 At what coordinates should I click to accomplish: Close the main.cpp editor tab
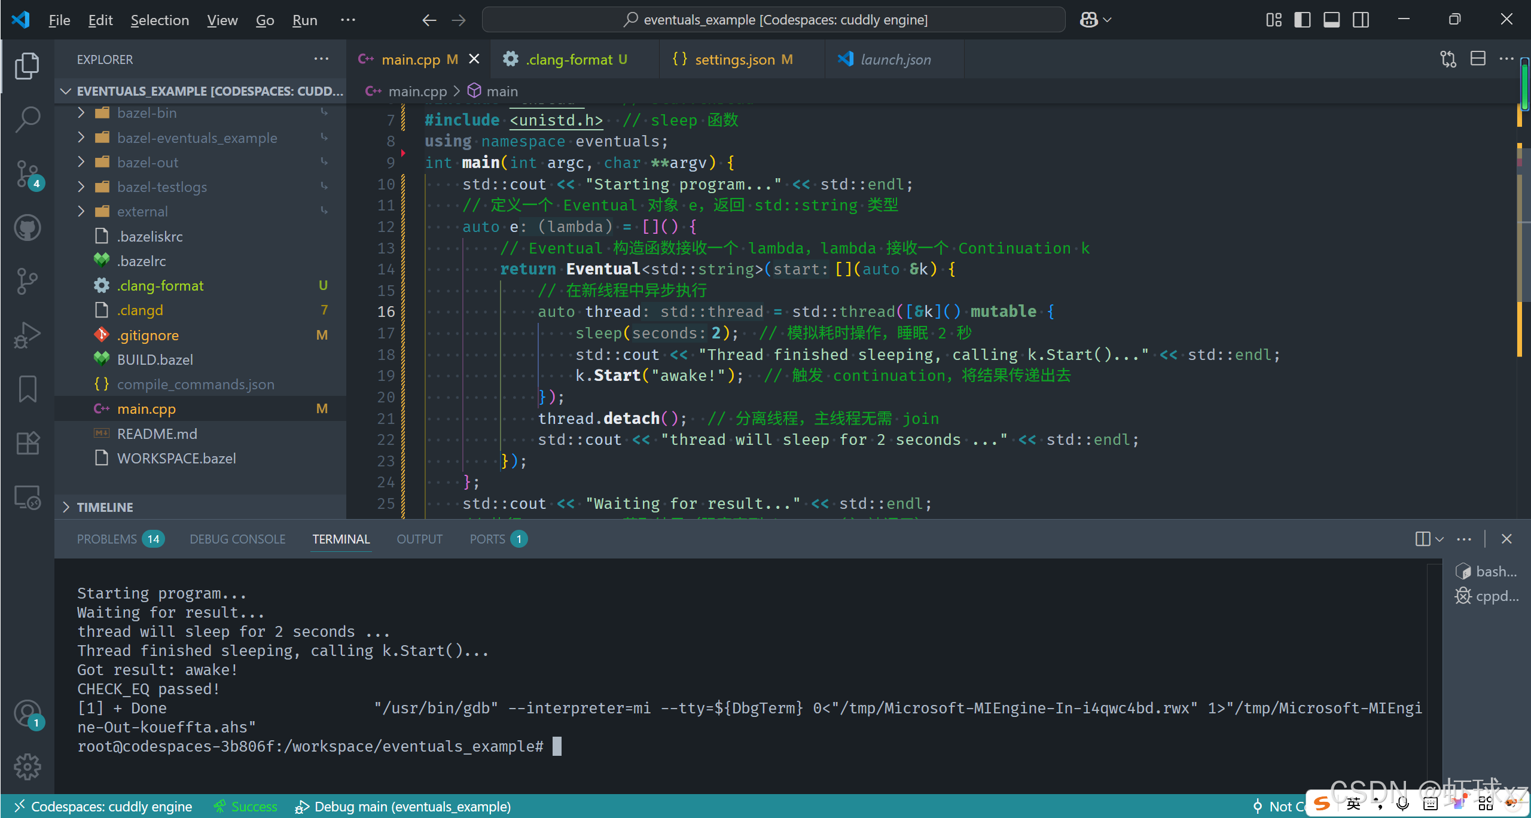474,59
